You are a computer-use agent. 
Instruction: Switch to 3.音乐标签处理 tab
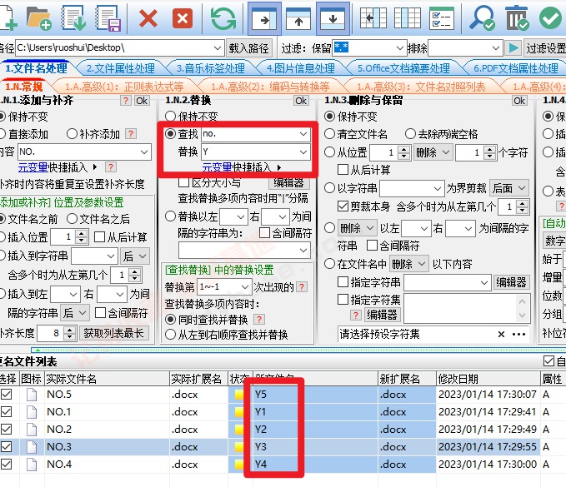tap(210, 68)
